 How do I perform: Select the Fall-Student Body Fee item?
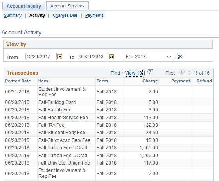point(62,133)
